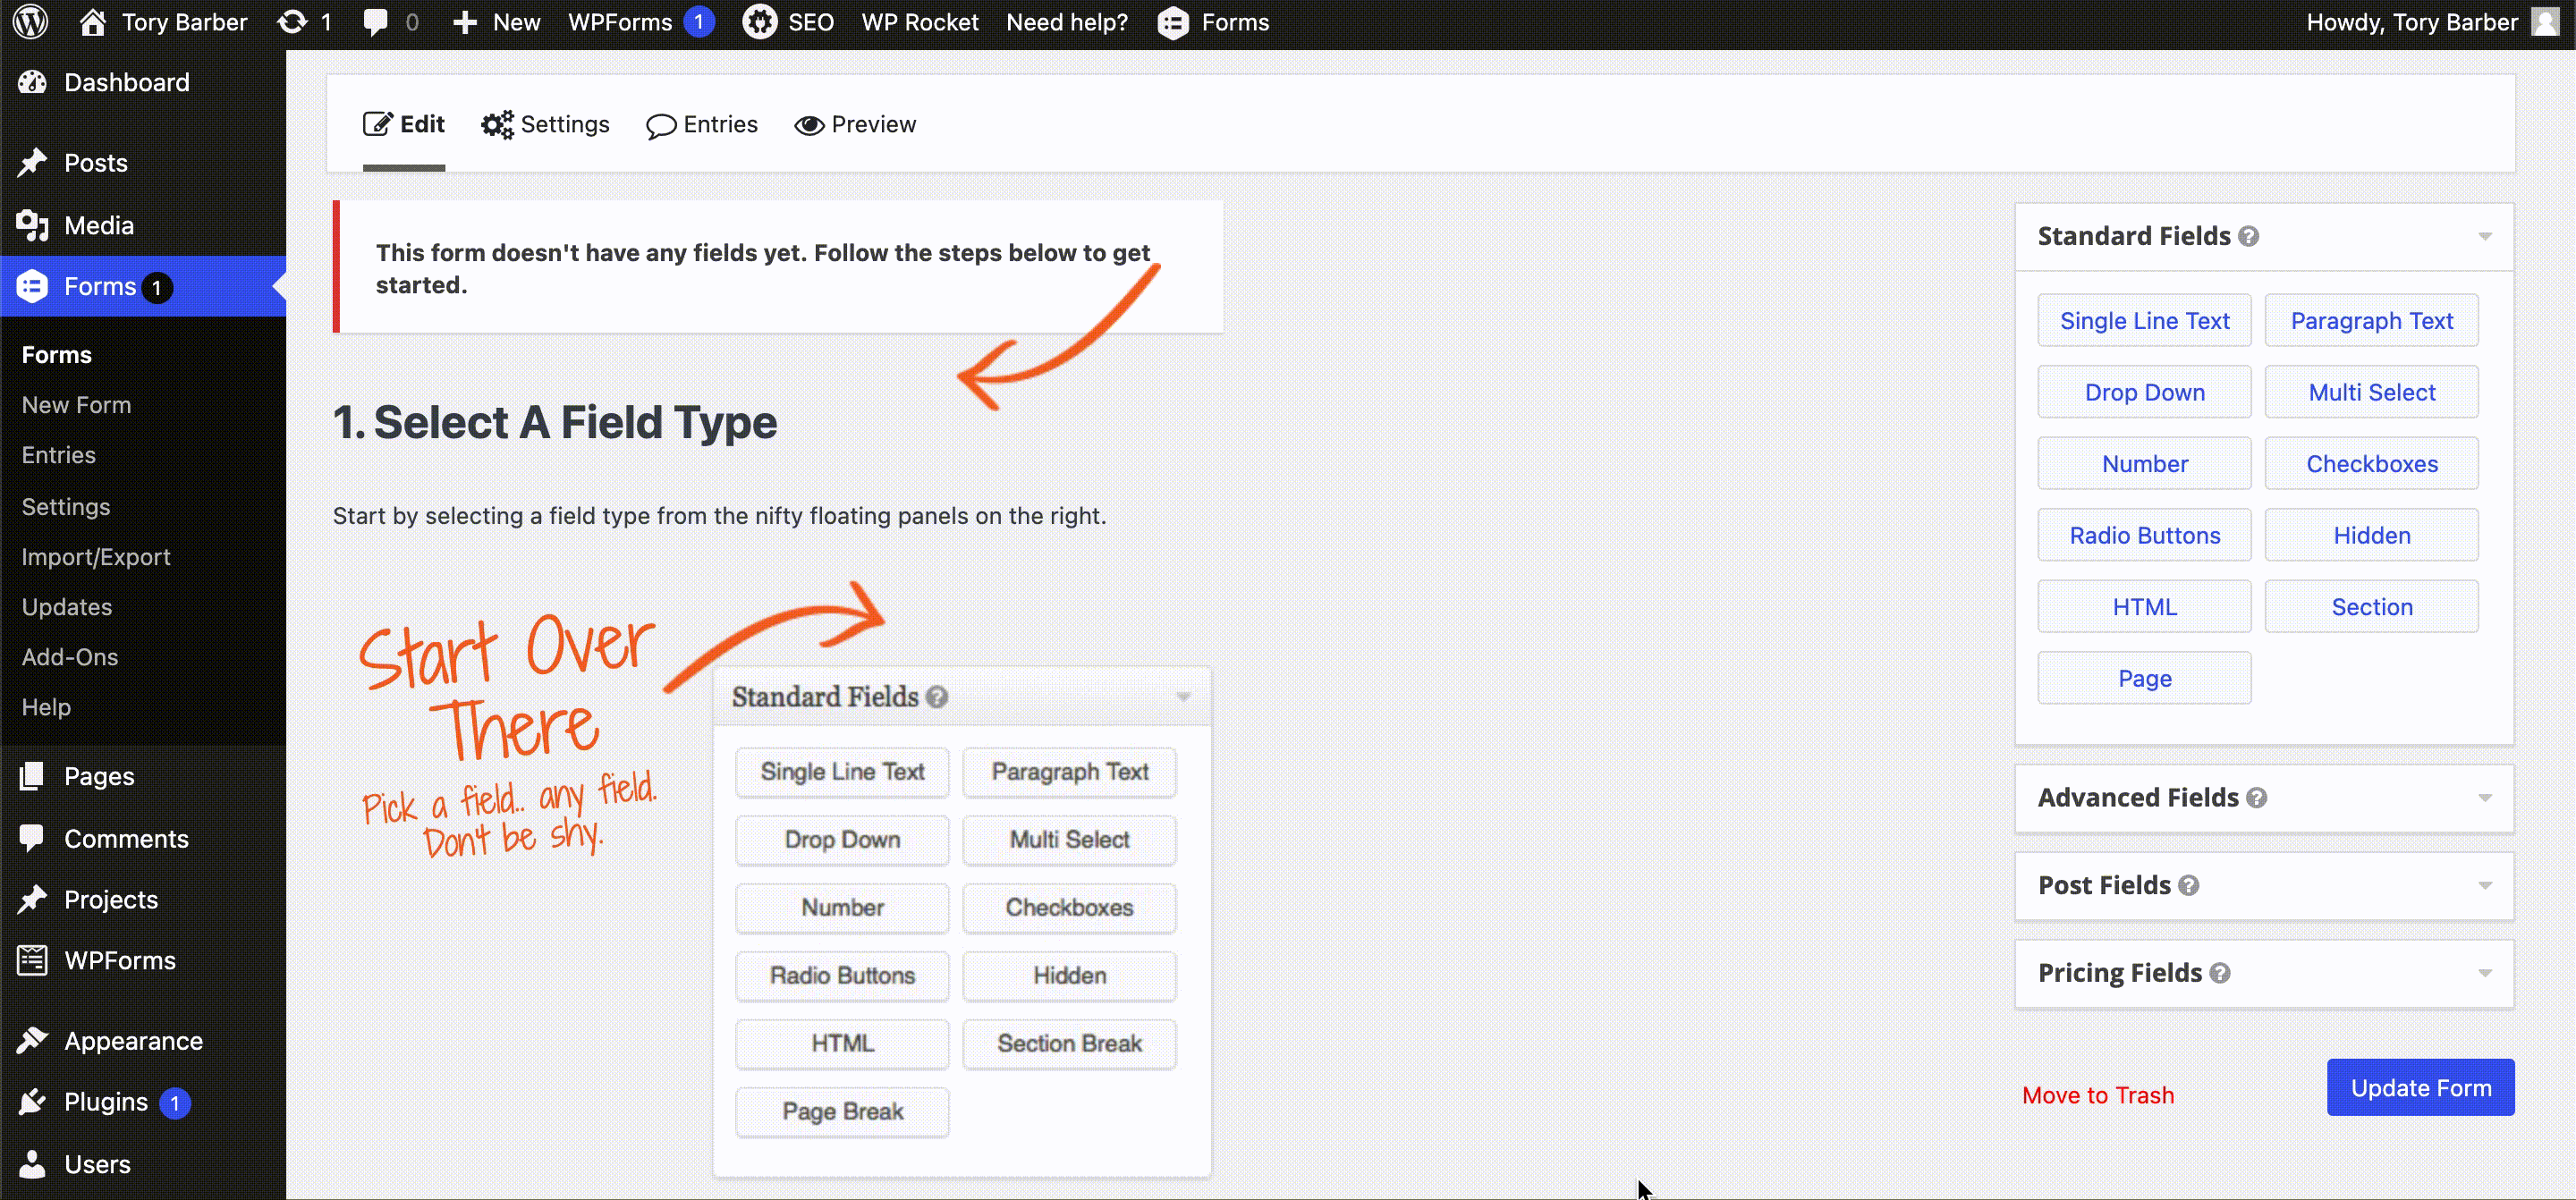Open Entries in Forms submenu
The image size is (2576, 1200).
pyautogui.click(x=59, y=455)
